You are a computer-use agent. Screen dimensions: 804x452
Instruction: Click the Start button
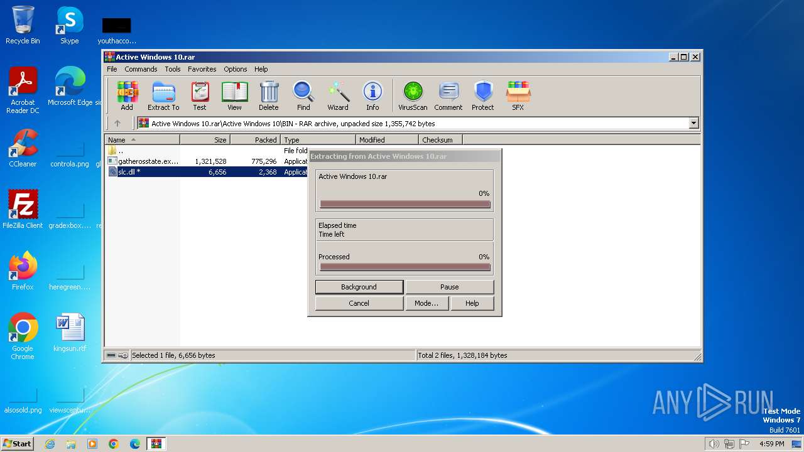18,444
